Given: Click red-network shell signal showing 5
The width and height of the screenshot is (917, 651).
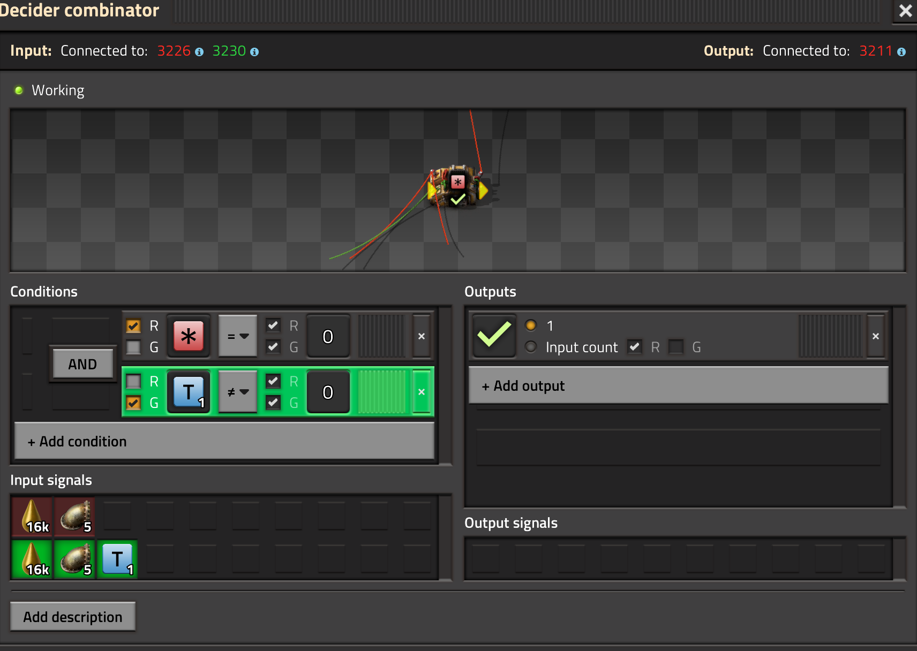Looking at the screenshot, I should pos(75,517).
